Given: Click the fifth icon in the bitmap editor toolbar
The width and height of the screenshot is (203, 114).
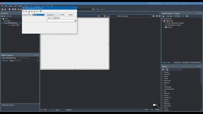Looking at the screenshot, I should coord(34,11).
